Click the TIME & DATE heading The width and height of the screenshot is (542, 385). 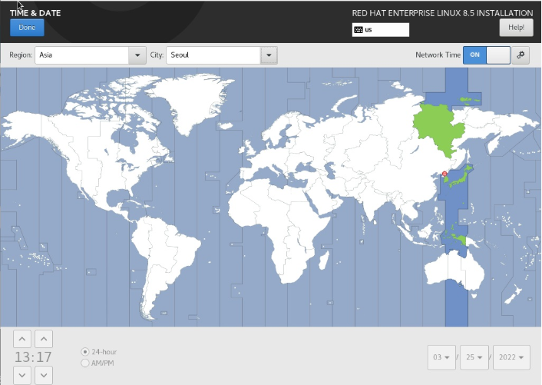point(35,13)
